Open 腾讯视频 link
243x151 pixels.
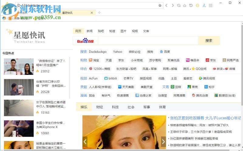[x=207, y=78]
